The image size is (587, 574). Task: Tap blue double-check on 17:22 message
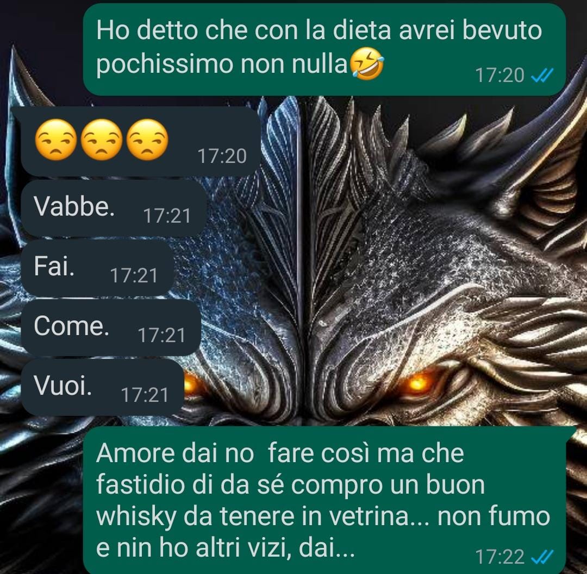[542, 557]
